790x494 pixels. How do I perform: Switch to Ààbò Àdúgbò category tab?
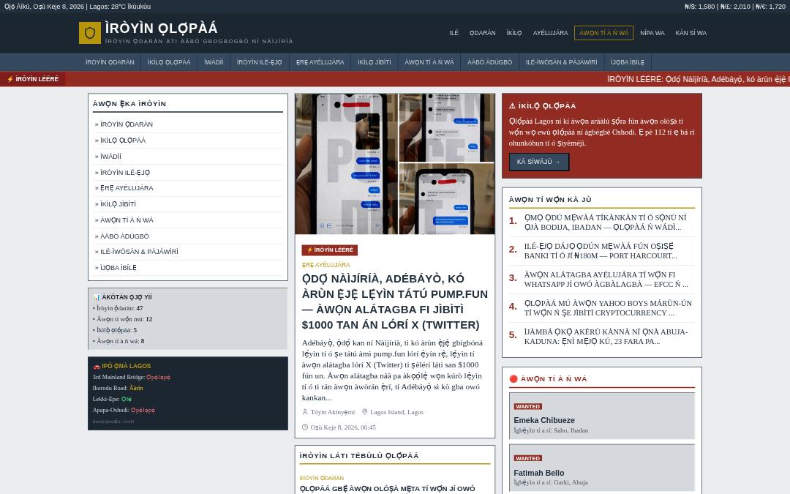[x=489, y=62]
